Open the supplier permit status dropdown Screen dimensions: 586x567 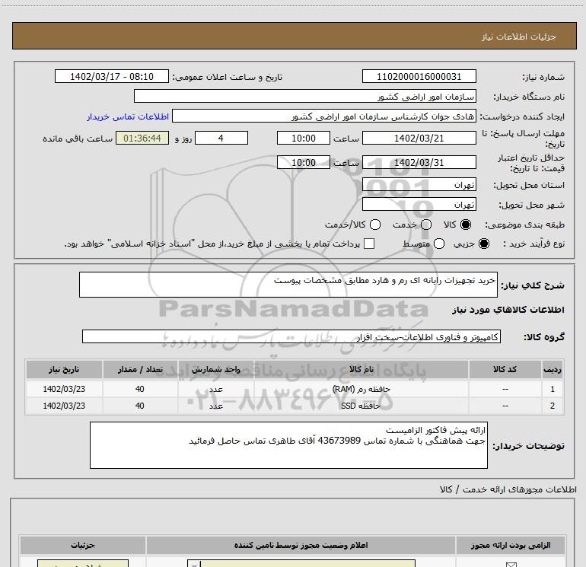301,563
